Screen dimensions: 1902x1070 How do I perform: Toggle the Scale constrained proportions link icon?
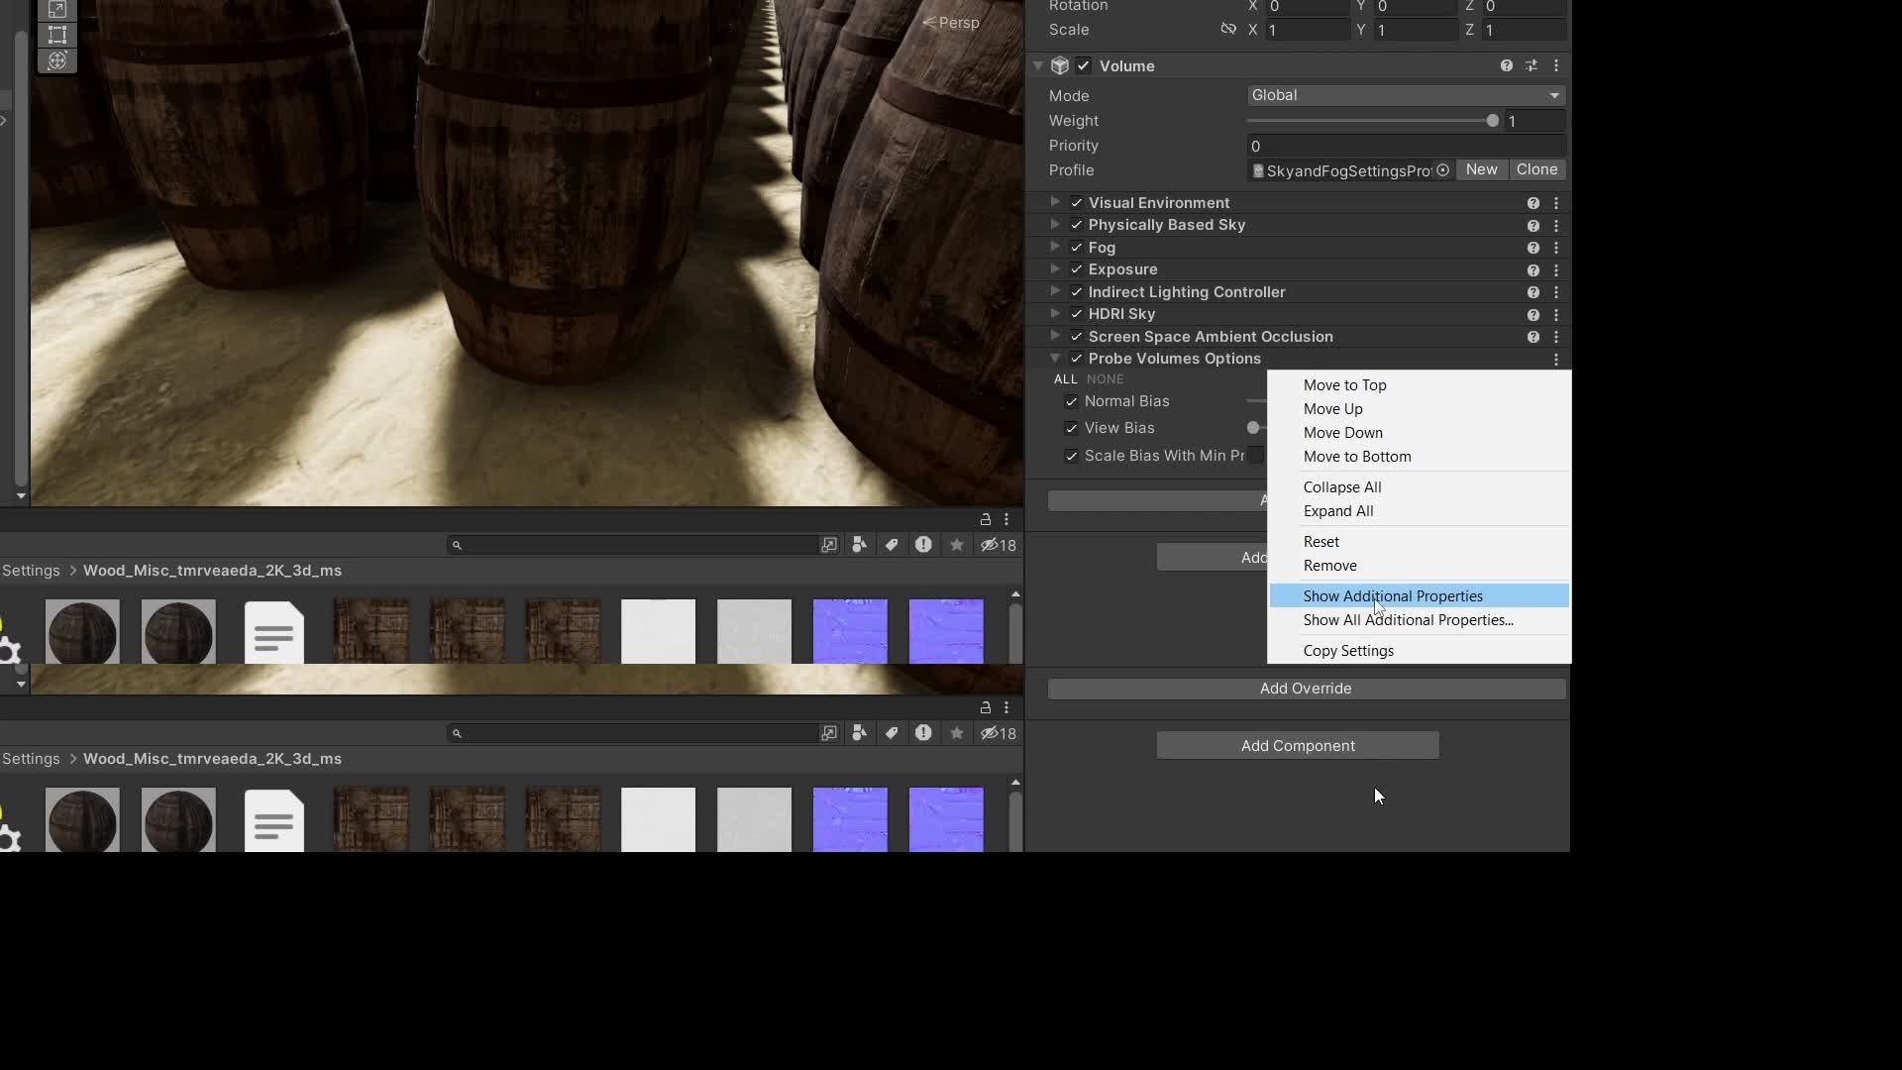(1228, 29)
